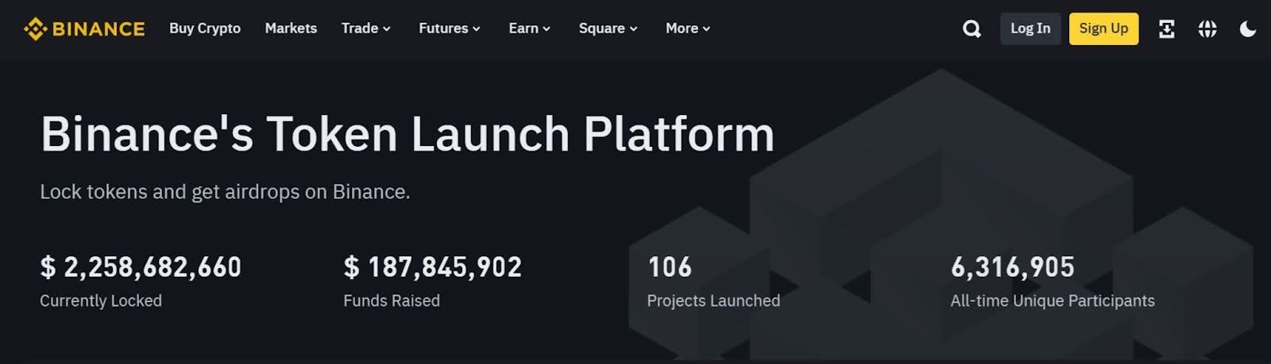Open the search magnifier icon
The image size is (1271, 364).
[972, 29]
